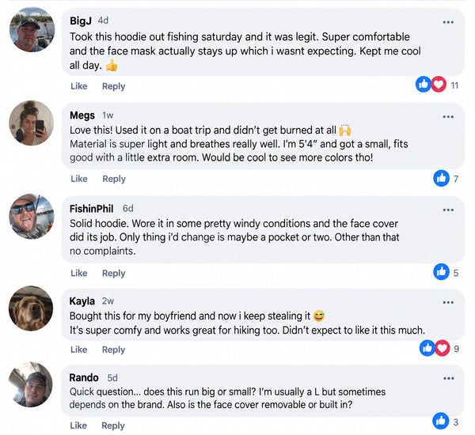Open BigJ's profile picture

click(x=32, y=29)
